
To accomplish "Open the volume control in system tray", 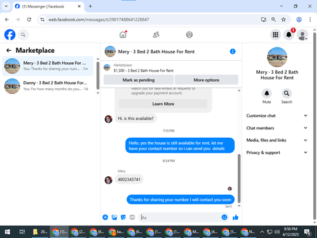I will coord(277,232).
